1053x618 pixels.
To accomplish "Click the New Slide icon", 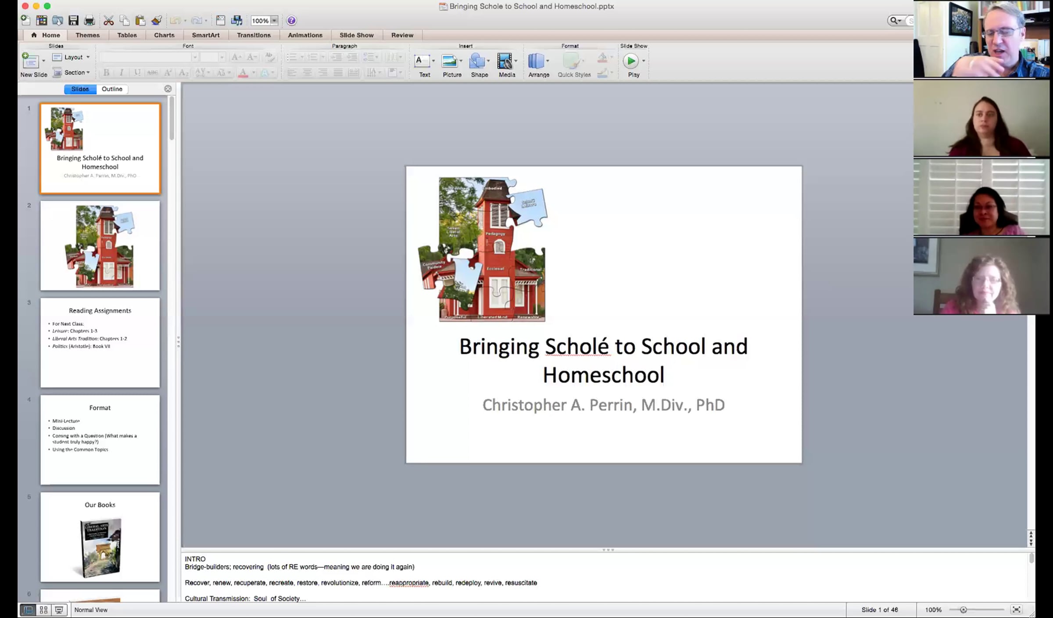I will [30, 61].
